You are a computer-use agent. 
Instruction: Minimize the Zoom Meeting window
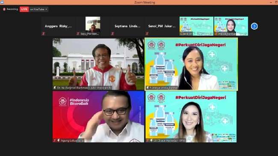pyautogui.click(x=271, y=2)
